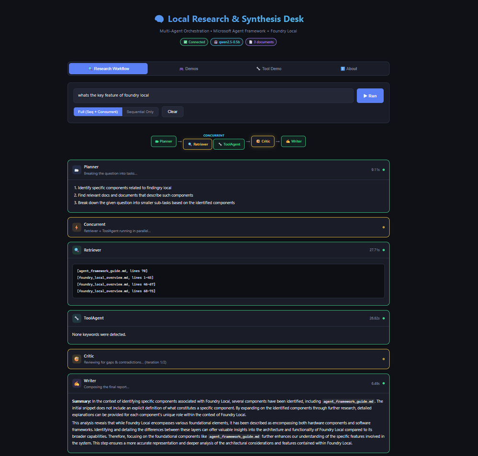Click the foundry_local_overview.md lines 1-45 citation

115,277
